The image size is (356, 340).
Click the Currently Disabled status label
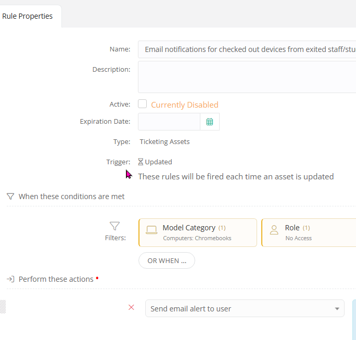[185, 105]
